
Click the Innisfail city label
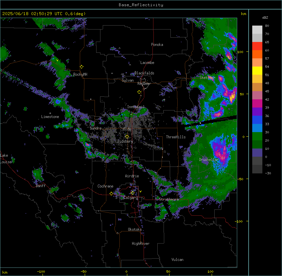click(x=136, y=107)
